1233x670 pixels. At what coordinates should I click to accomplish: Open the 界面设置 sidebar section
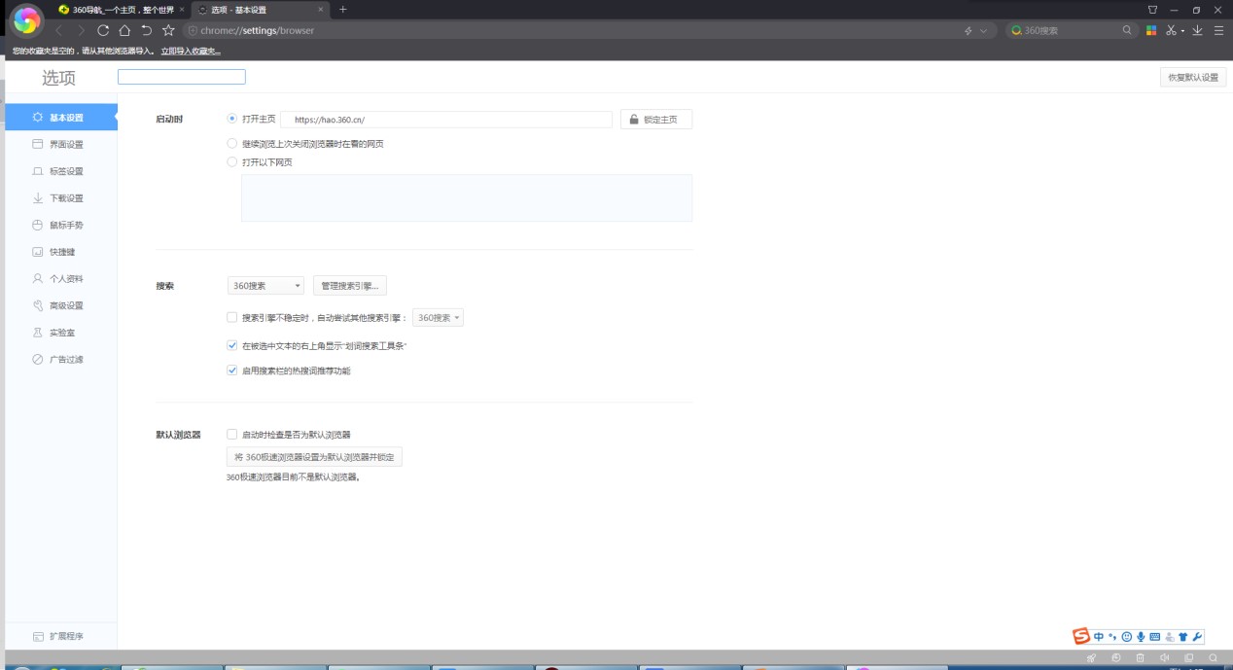point(60,145)
